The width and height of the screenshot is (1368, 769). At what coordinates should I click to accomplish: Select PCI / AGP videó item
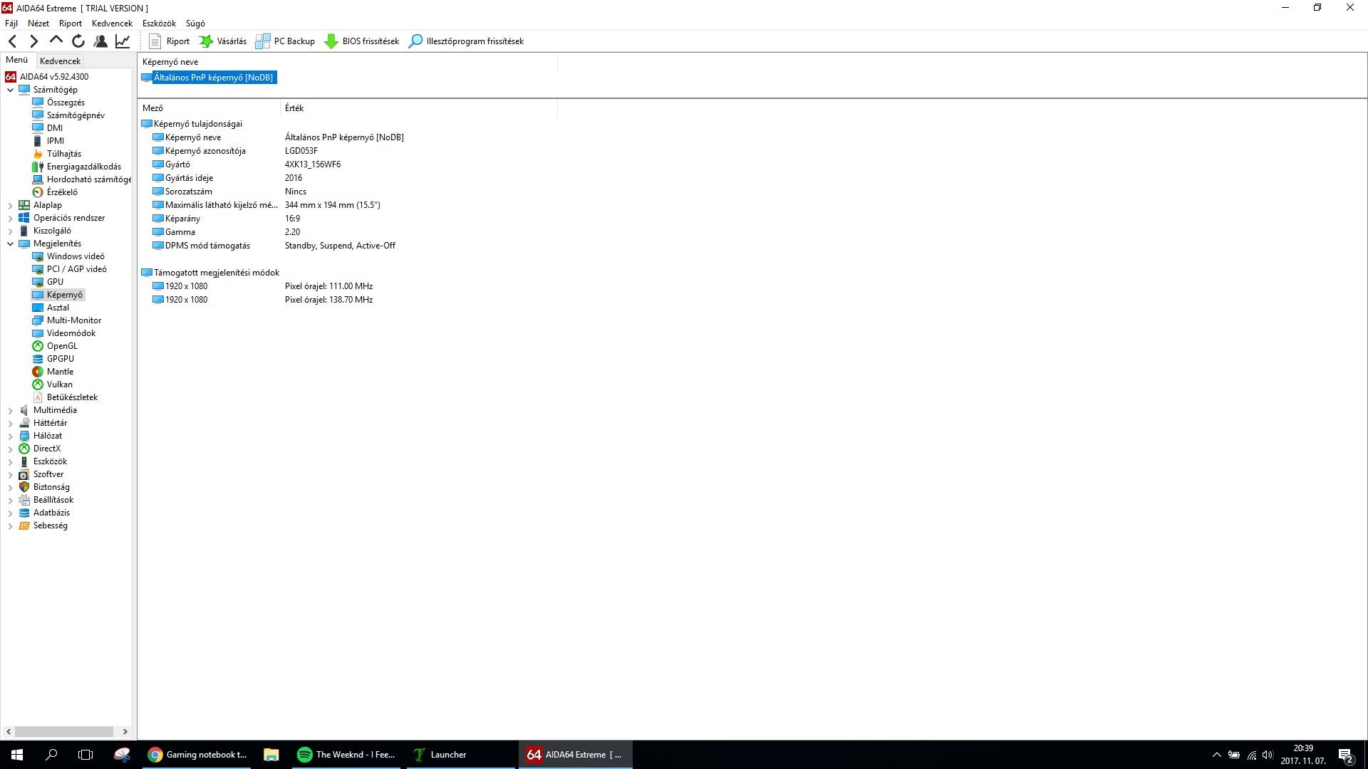coord(77,269)
